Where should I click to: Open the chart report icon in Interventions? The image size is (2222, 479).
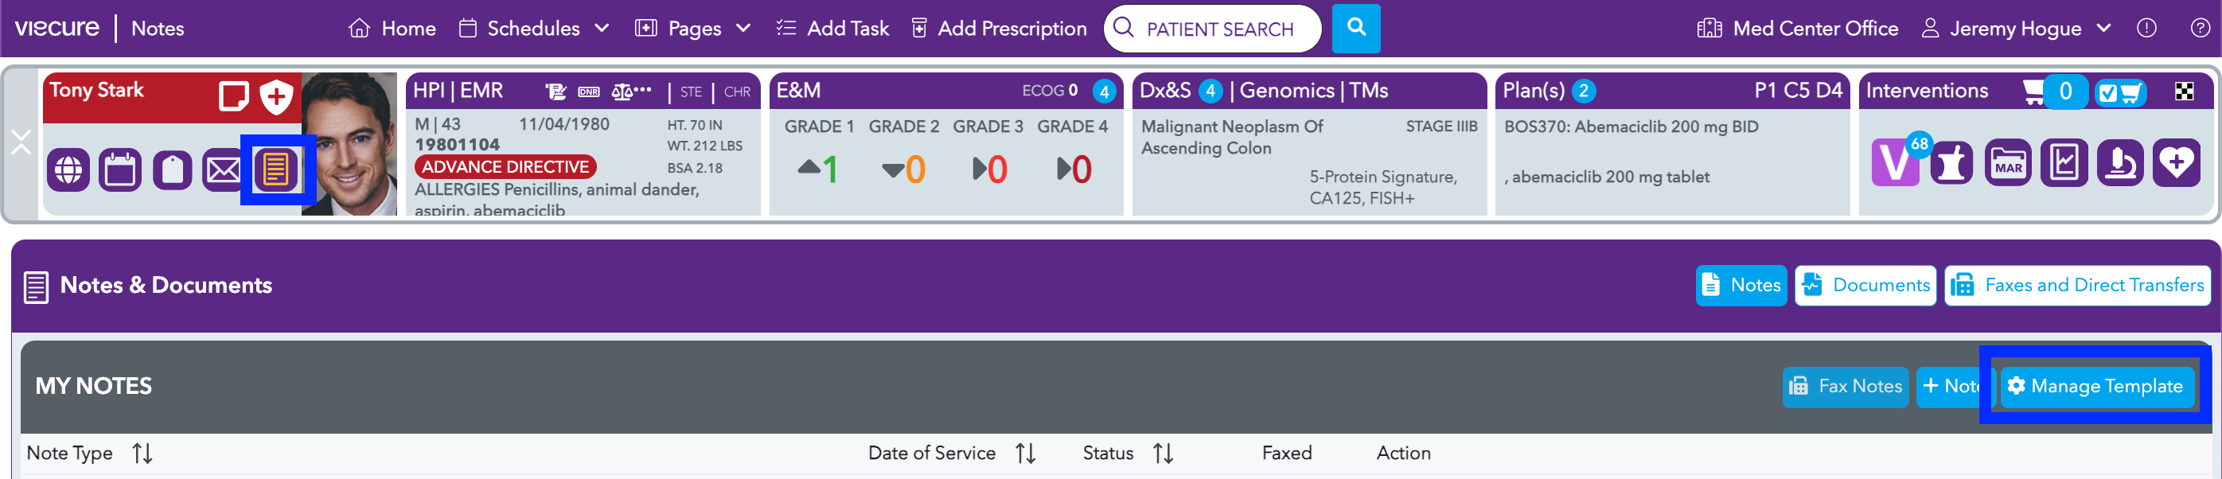point(2064,162)
